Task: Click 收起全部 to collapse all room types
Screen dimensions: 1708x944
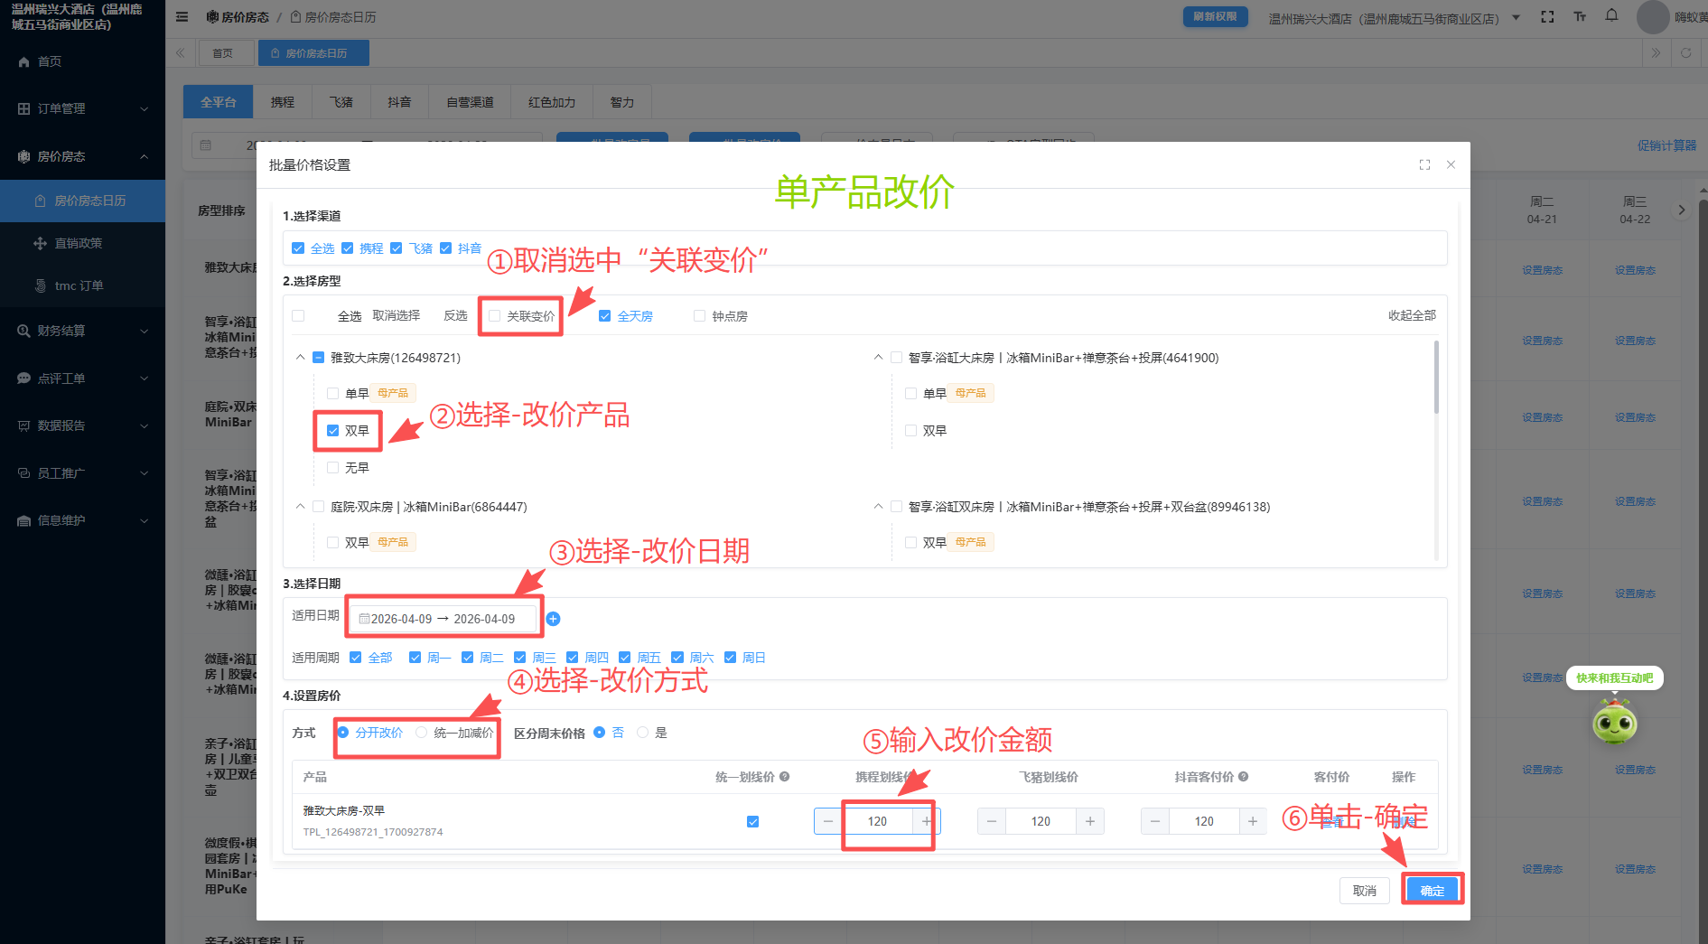Action: (1412, 315)
